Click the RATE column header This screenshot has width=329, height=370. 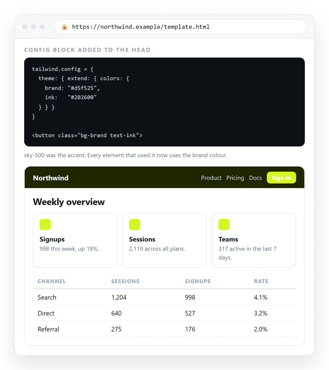click(x=261, y=281)
